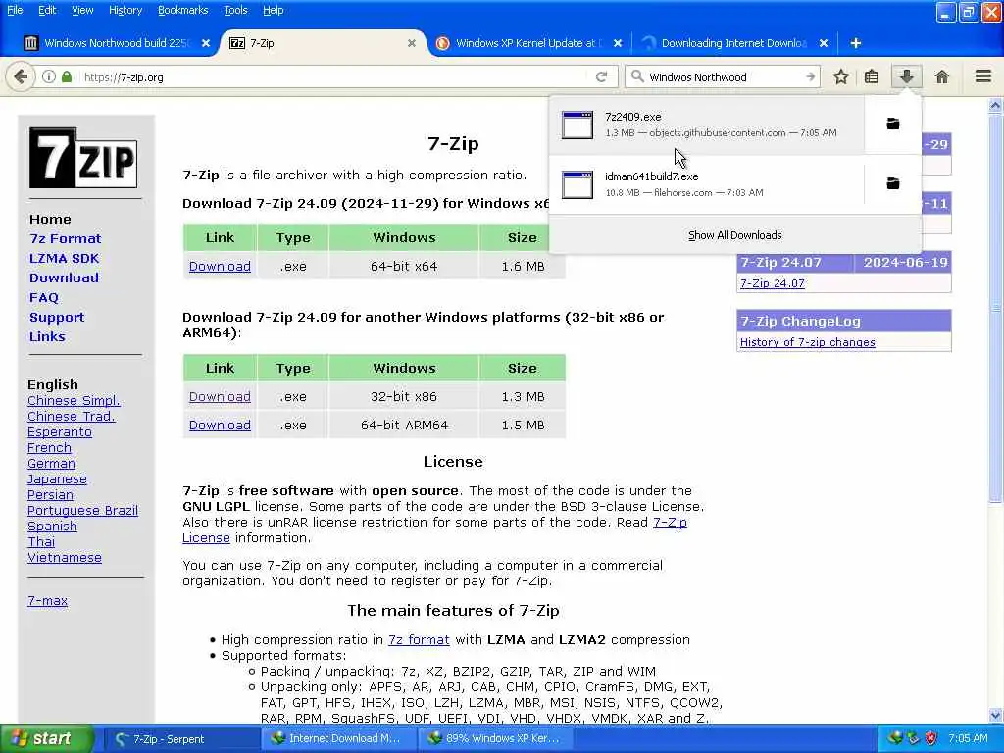
Task: Open site information icon in address bar
Action: pos(49,76)
